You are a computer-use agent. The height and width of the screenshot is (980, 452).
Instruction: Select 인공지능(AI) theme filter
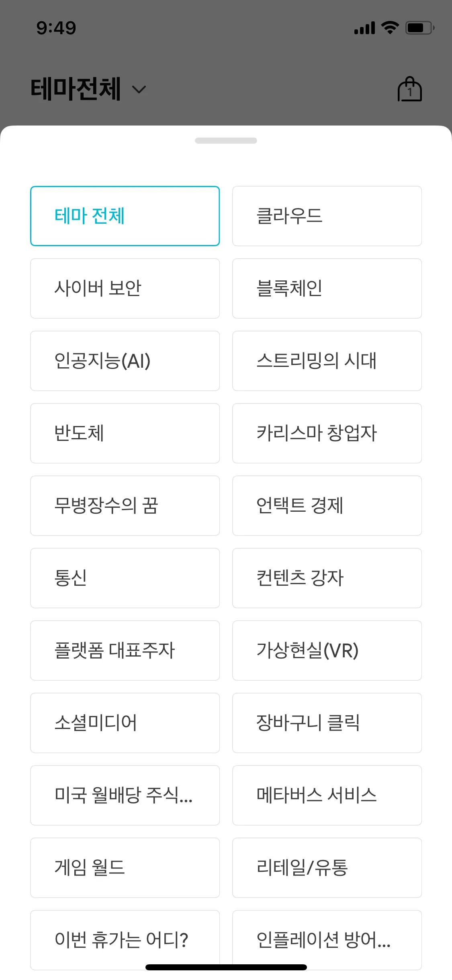coord(125,361)
